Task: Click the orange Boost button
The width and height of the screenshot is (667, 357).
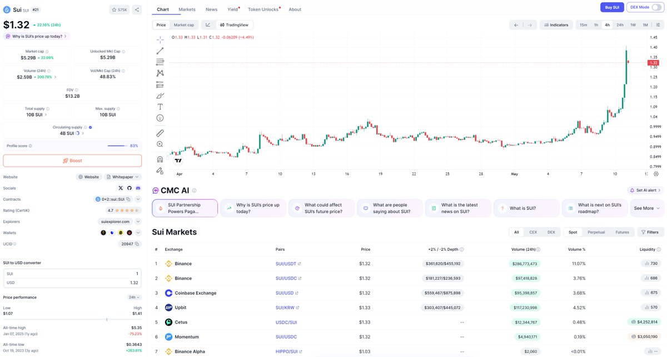Action: (72, 161)
